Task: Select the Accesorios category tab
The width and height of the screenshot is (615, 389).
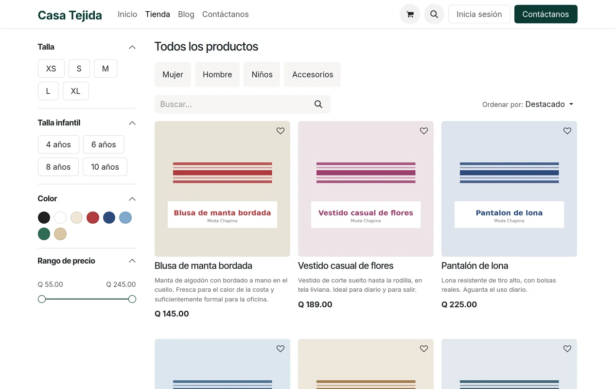Action: (x=313, y=74)
